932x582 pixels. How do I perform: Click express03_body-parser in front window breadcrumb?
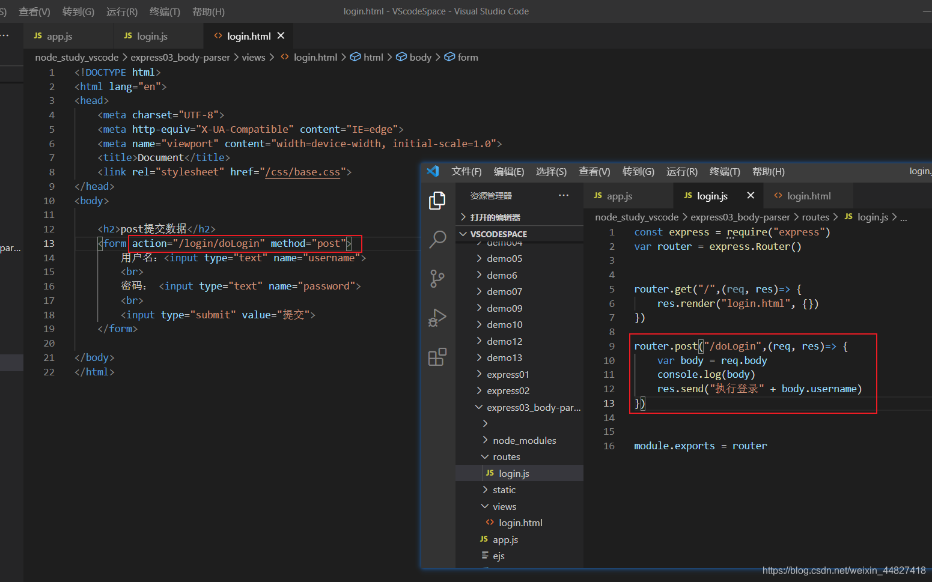coord(740,217)
